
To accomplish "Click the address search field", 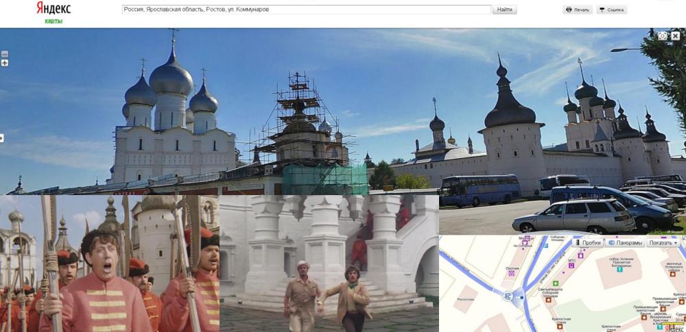I will [306, 10].
